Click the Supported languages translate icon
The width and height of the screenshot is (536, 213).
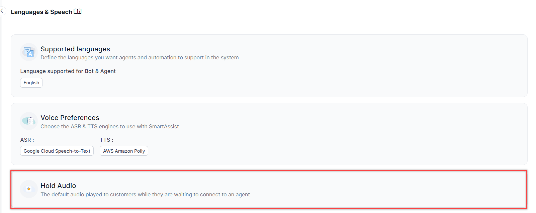[28, 52]
